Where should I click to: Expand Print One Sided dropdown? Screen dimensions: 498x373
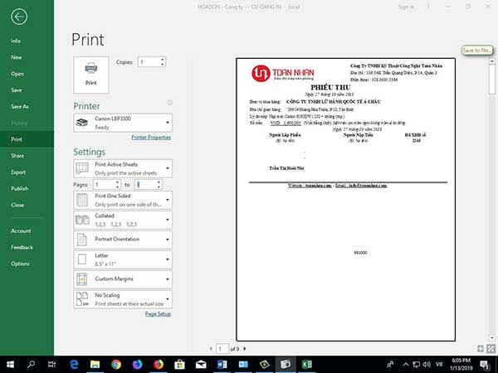pyautogui.click(x=123, y=200)
